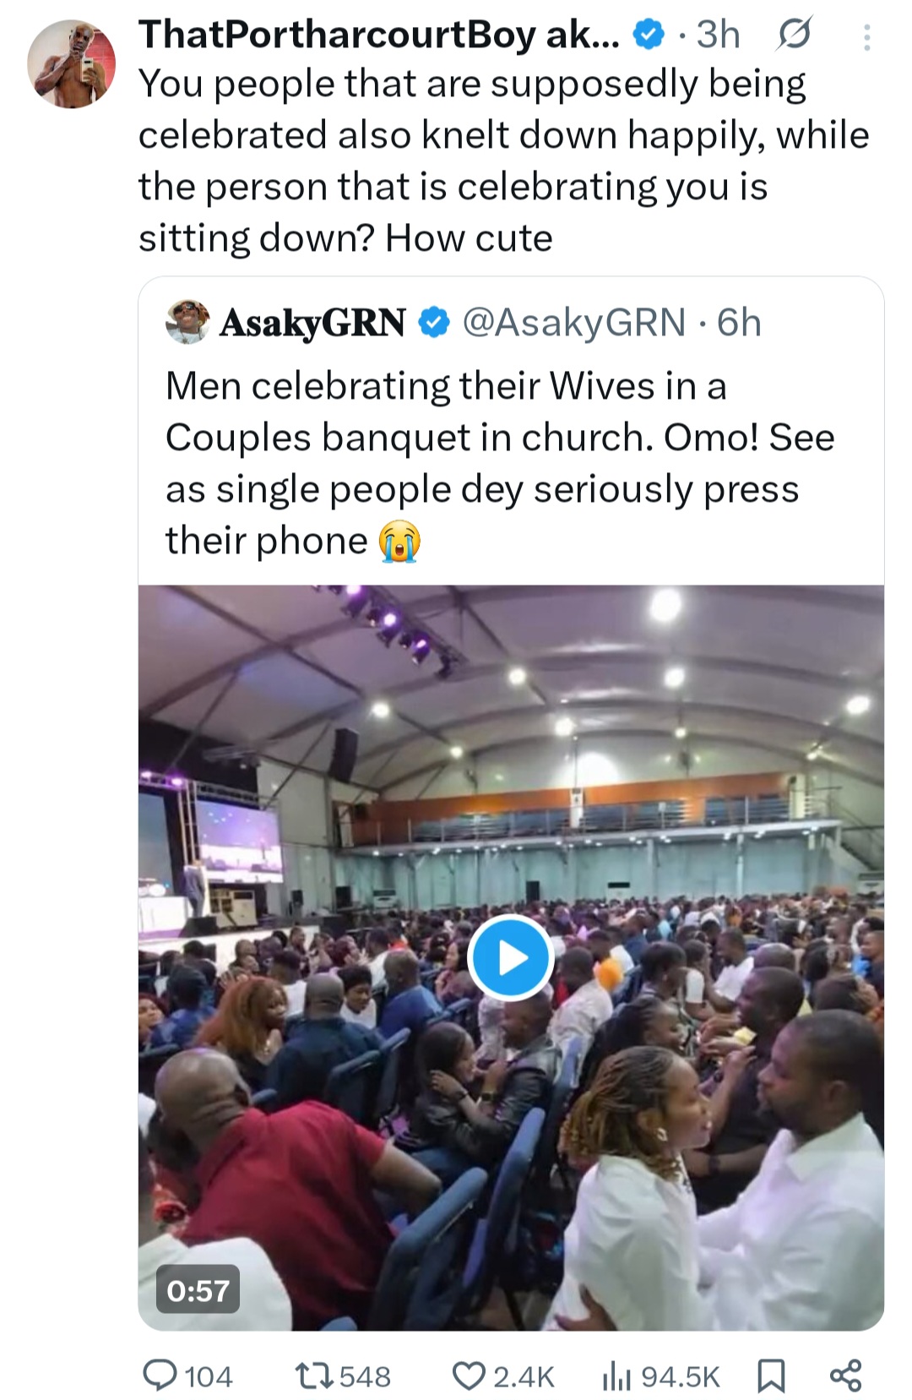Tap the share icon
Screen dimensions: 912x1400
tap(845, 1376)
